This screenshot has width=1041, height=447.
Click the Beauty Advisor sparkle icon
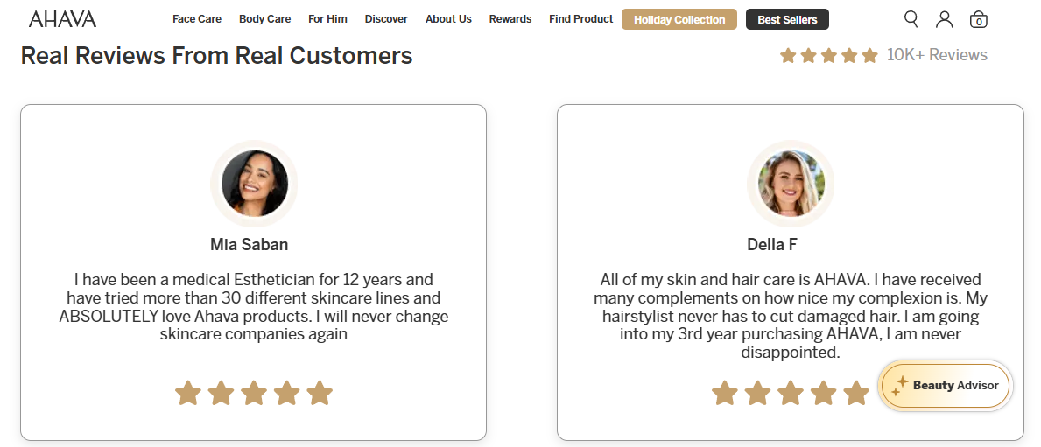[899, 386]
